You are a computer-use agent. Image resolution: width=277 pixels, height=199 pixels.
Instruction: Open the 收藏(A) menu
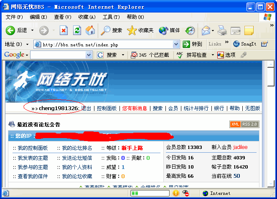(87, 17)
